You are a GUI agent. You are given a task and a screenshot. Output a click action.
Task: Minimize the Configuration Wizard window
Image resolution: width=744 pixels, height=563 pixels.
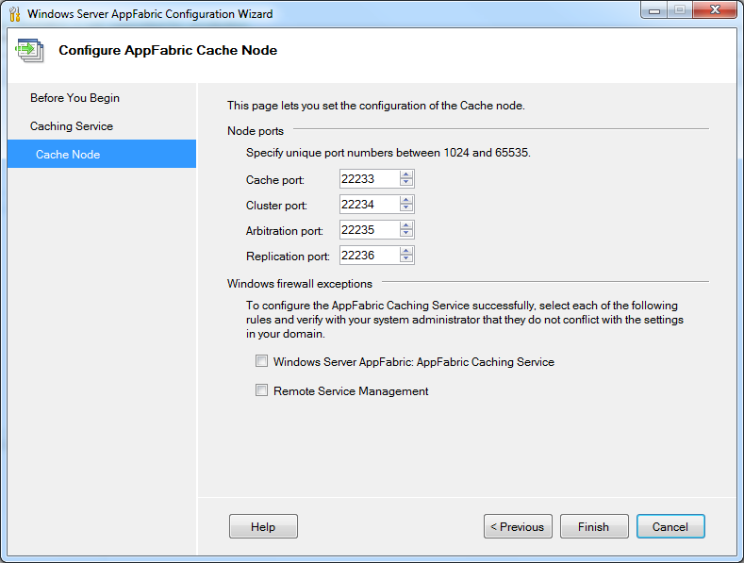coord(653,10)
